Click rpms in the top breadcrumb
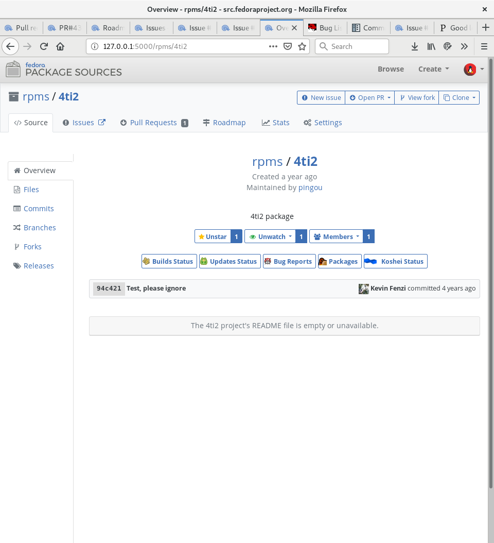The height and width of the screenshot is (543, 494). (36, 97)
